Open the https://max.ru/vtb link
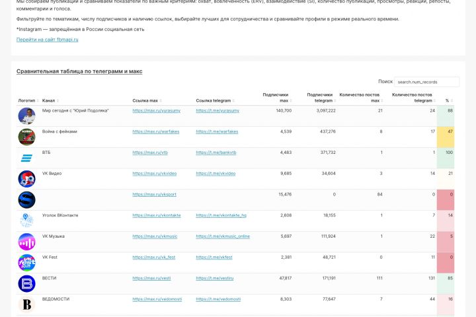 point(150,153)
